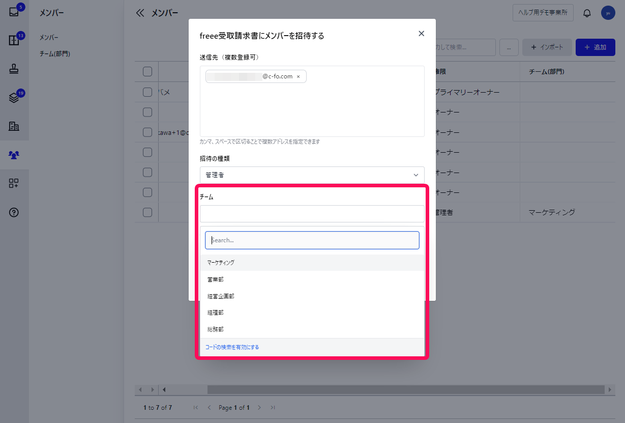This screenshot has height=423, width=625.
Task: Select 経営企画部 from team list
Action: point(312,296)
